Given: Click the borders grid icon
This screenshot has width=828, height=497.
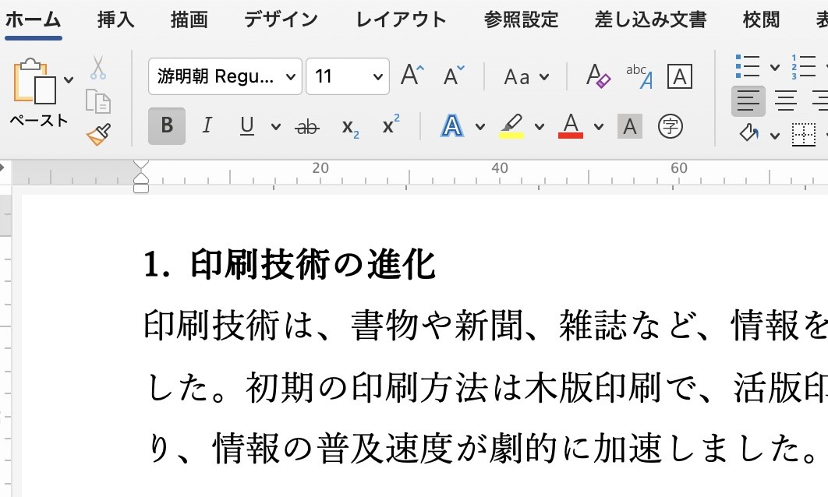Looking at the screenshot, I should click(x=804, y=134).
